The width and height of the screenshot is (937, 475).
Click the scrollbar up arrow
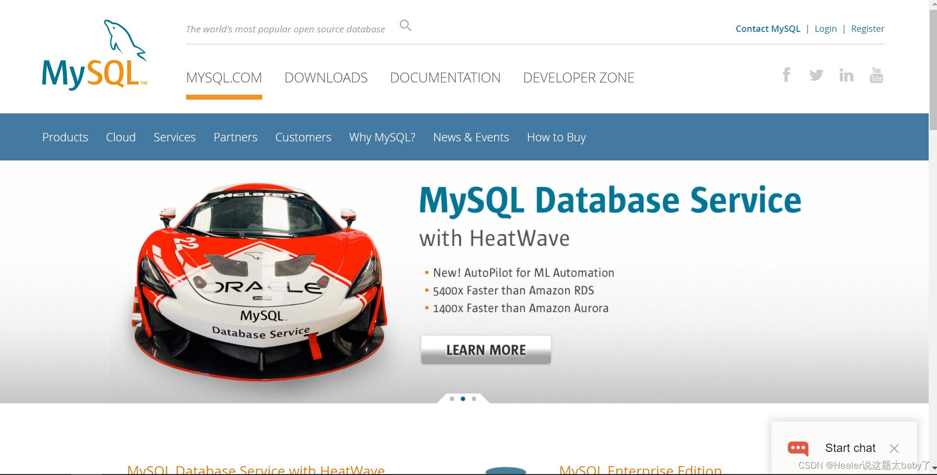click(x=933, y=4)
